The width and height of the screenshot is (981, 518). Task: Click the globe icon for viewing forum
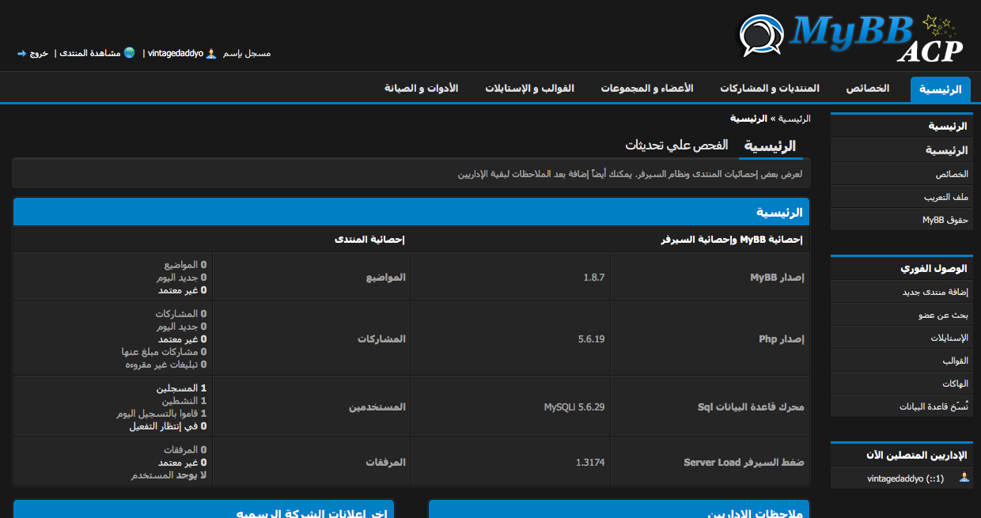pos(129,53)
